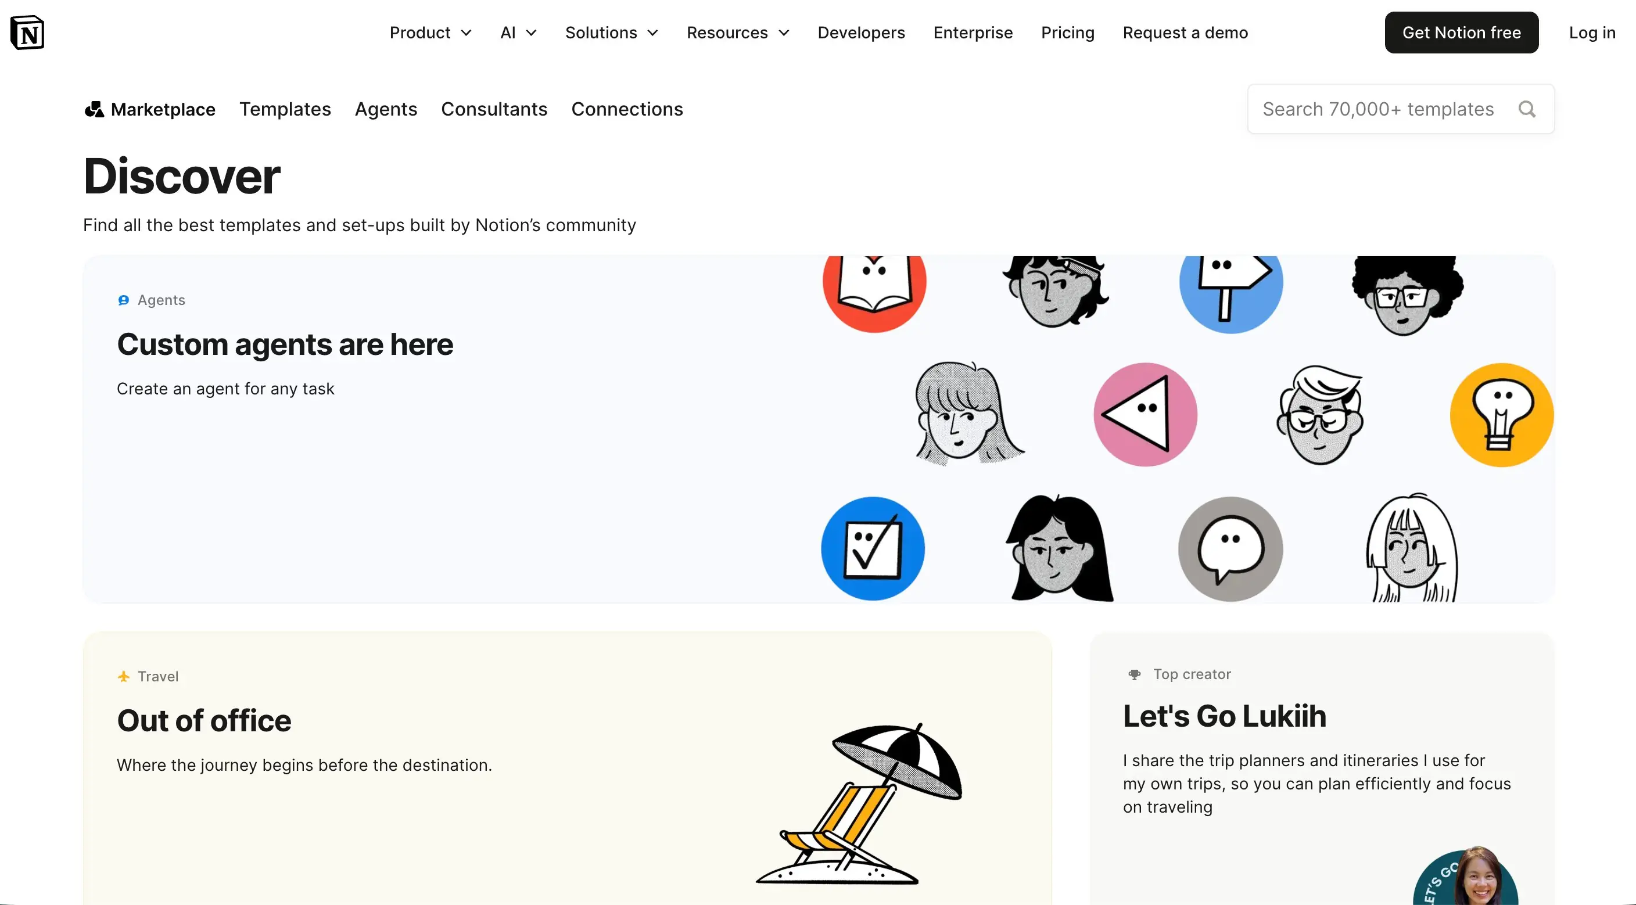Switch to the Agents tab

(x=386, y=109)
